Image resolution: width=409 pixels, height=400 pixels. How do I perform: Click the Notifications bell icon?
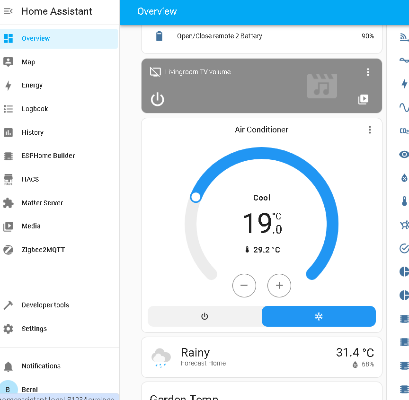coord(8,366)
